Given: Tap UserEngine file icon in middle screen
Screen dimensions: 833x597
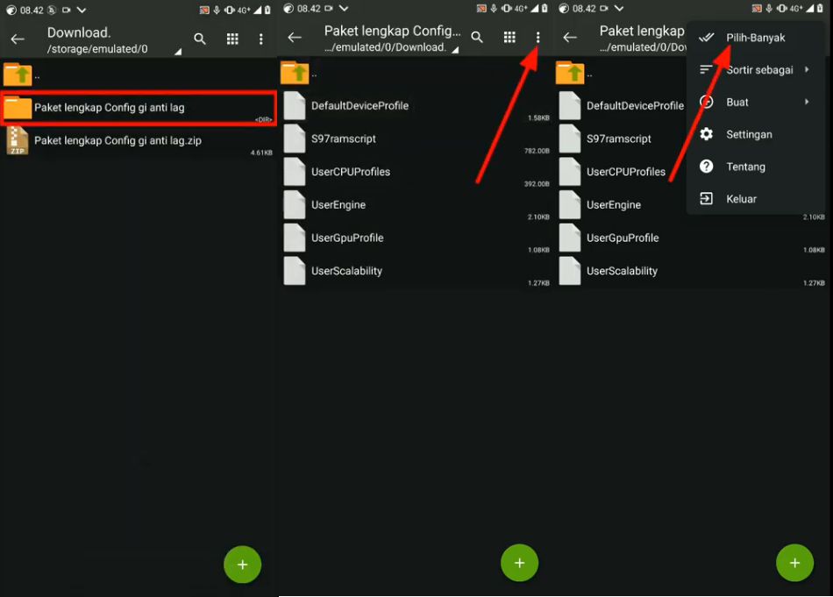Looking at the screenshot, I should coord(295,204).
